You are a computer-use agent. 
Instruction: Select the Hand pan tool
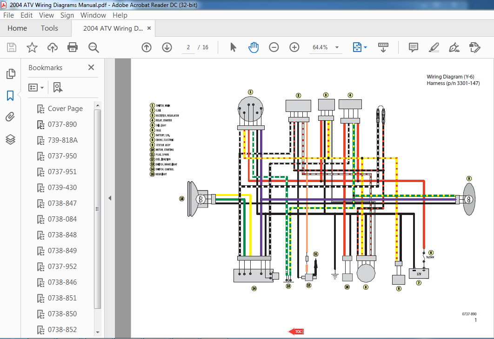(x=254, y=47)
